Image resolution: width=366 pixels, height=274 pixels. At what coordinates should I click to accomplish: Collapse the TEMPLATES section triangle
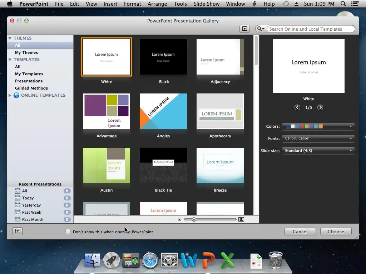coord(10,60)
